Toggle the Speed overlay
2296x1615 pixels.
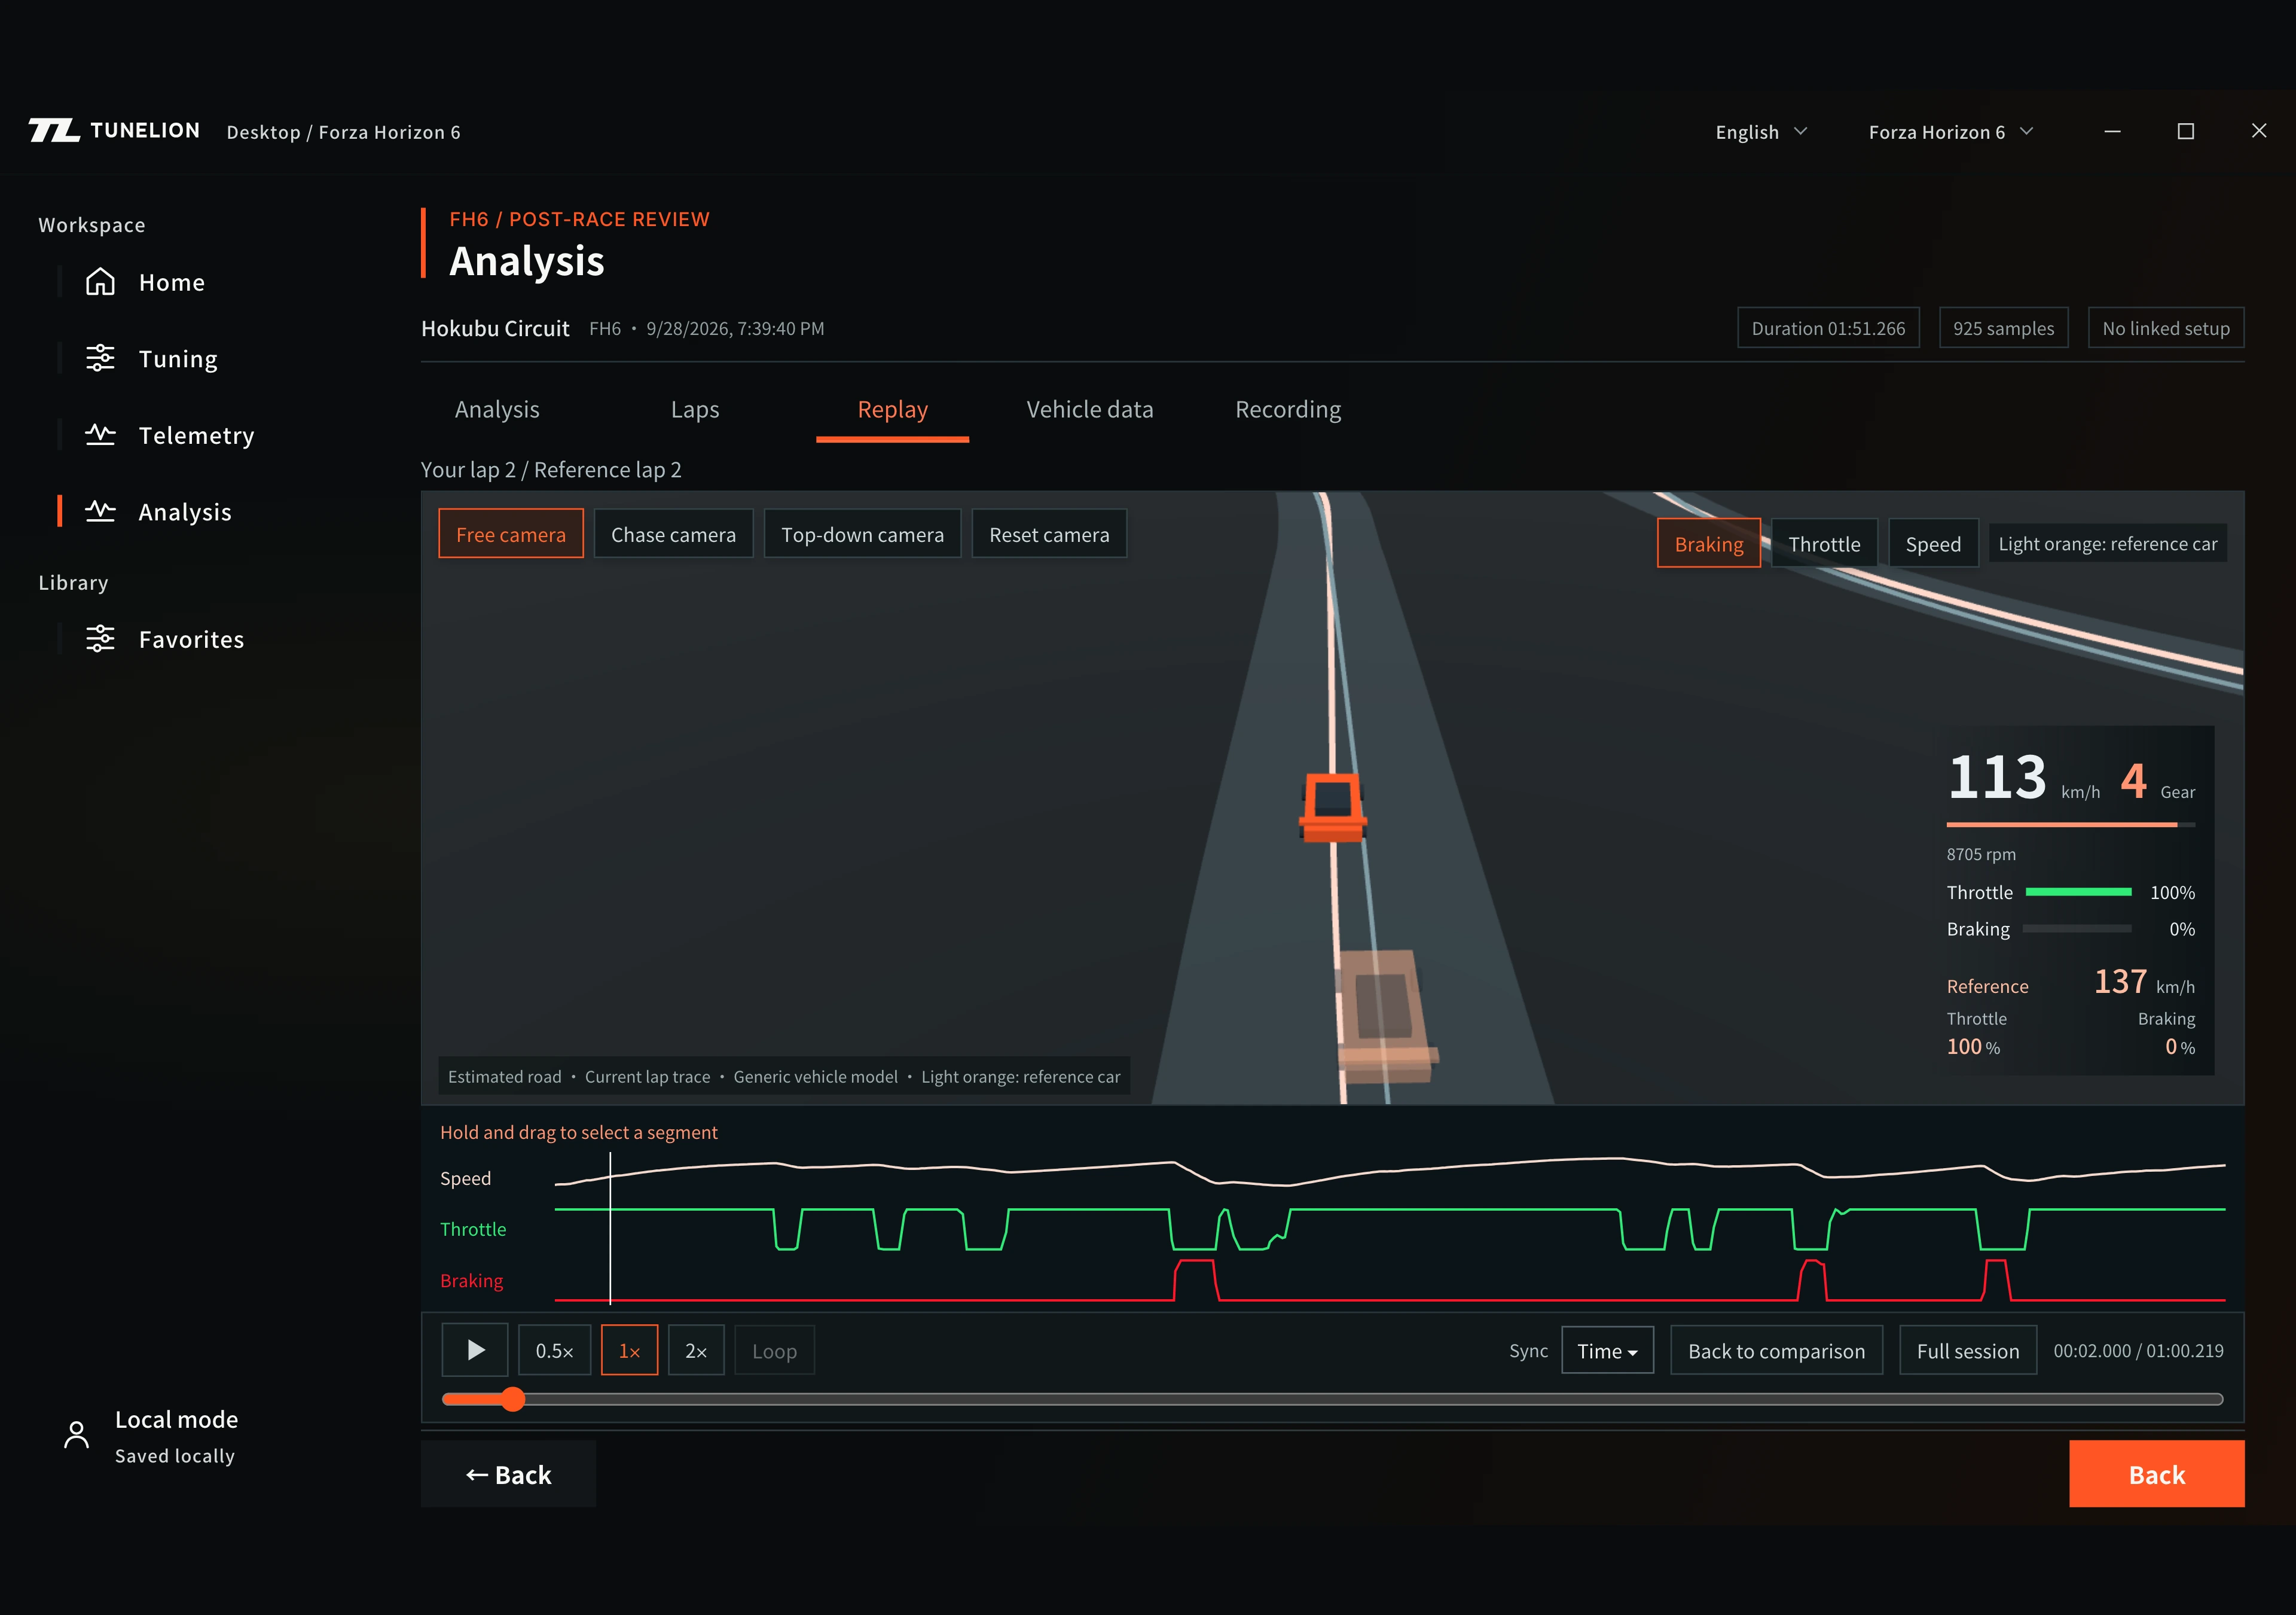click(x=1933, y=543)
